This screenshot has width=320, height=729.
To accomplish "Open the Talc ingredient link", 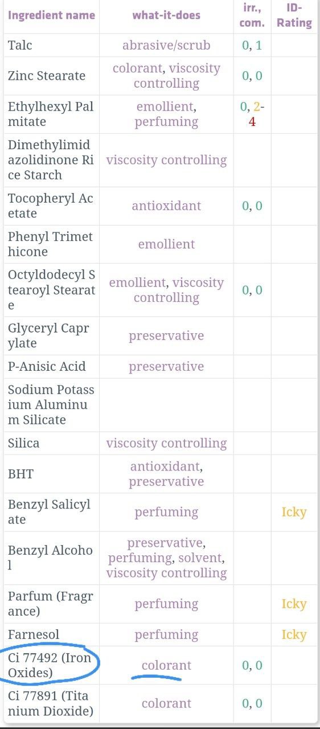I will click(x=20, y=45).
